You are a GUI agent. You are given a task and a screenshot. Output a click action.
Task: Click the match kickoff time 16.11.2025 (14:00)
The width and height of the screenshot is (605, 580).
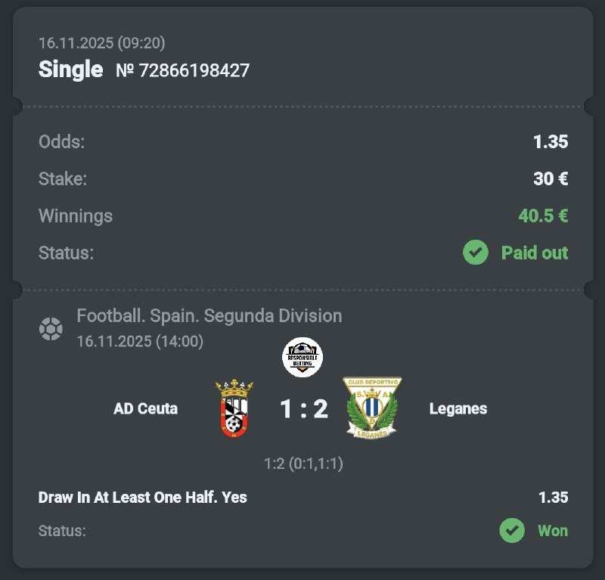click(140, 341)
